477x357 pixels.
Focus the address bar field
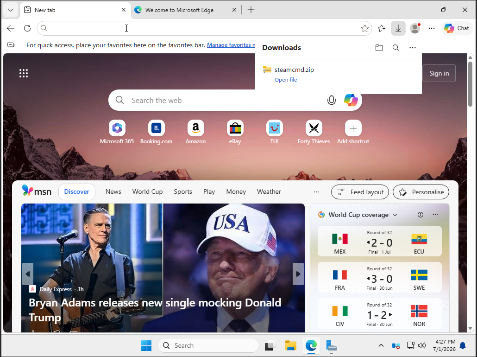click(x=204, y=28)
